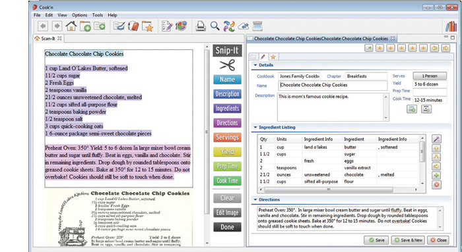Viewport: 462px width, 252px height.
Task: Select the 'sifted all-purpose' ingredient info cell
Action: pyautogui.click(x=322, y=182)
